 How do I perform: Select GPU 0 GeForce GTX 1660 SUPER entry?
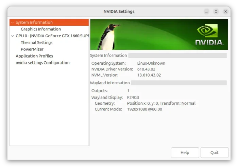coord(52,36)
